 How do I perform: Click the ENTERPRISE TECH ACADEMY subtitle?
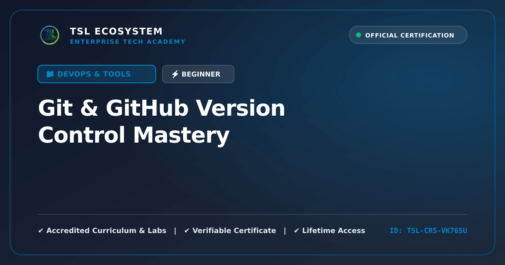(128, 42)
